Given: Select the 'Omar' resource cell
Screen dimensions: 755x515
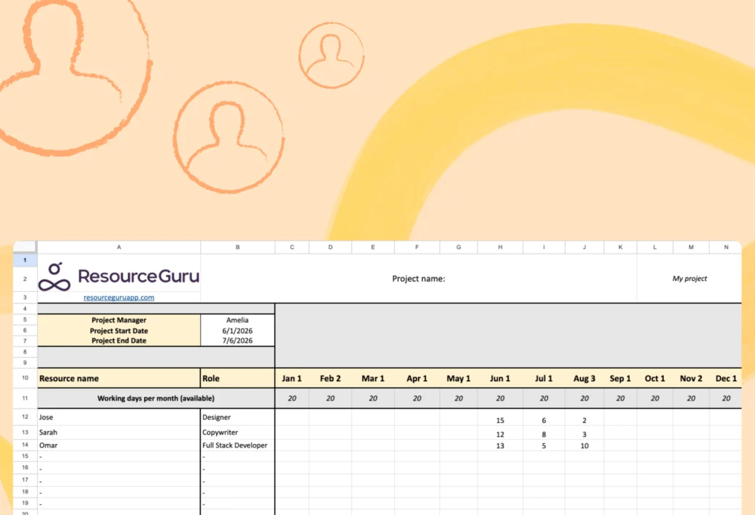Looking at the screenshot, I should (x=119, y=445).
